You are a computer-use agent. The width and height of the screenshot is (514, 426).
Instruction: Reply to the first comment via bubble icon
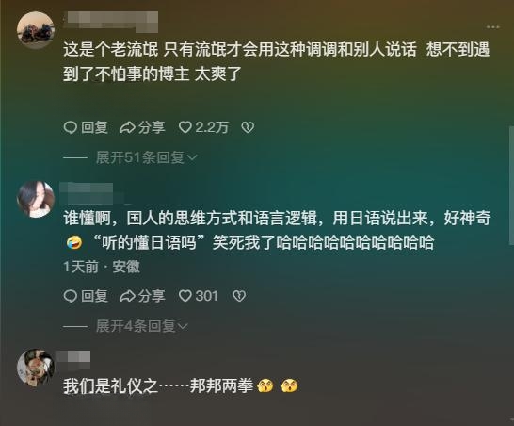[x=86, y=127]
